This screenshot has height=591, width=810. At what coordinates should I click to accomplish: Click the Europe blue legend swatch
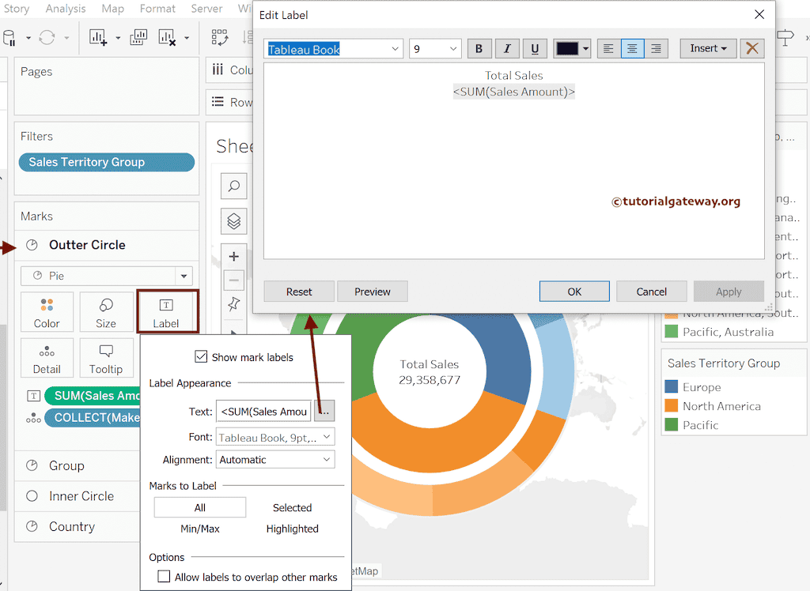671,386
